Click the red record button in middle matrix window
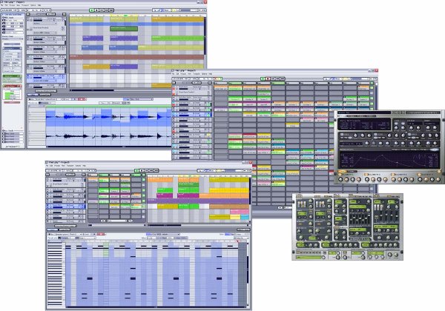 point(268,78)
